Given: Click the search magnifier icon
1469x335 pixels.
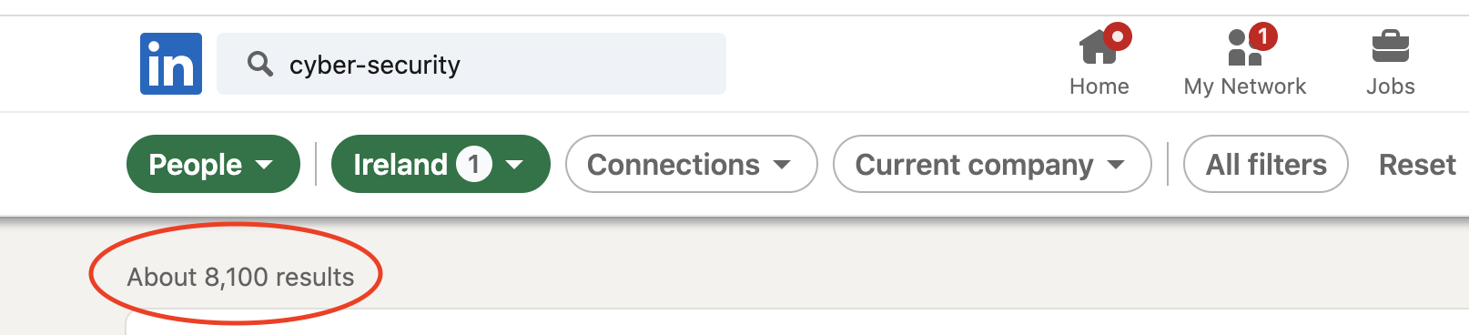Looking at the screenshot, I should [260, 64].
